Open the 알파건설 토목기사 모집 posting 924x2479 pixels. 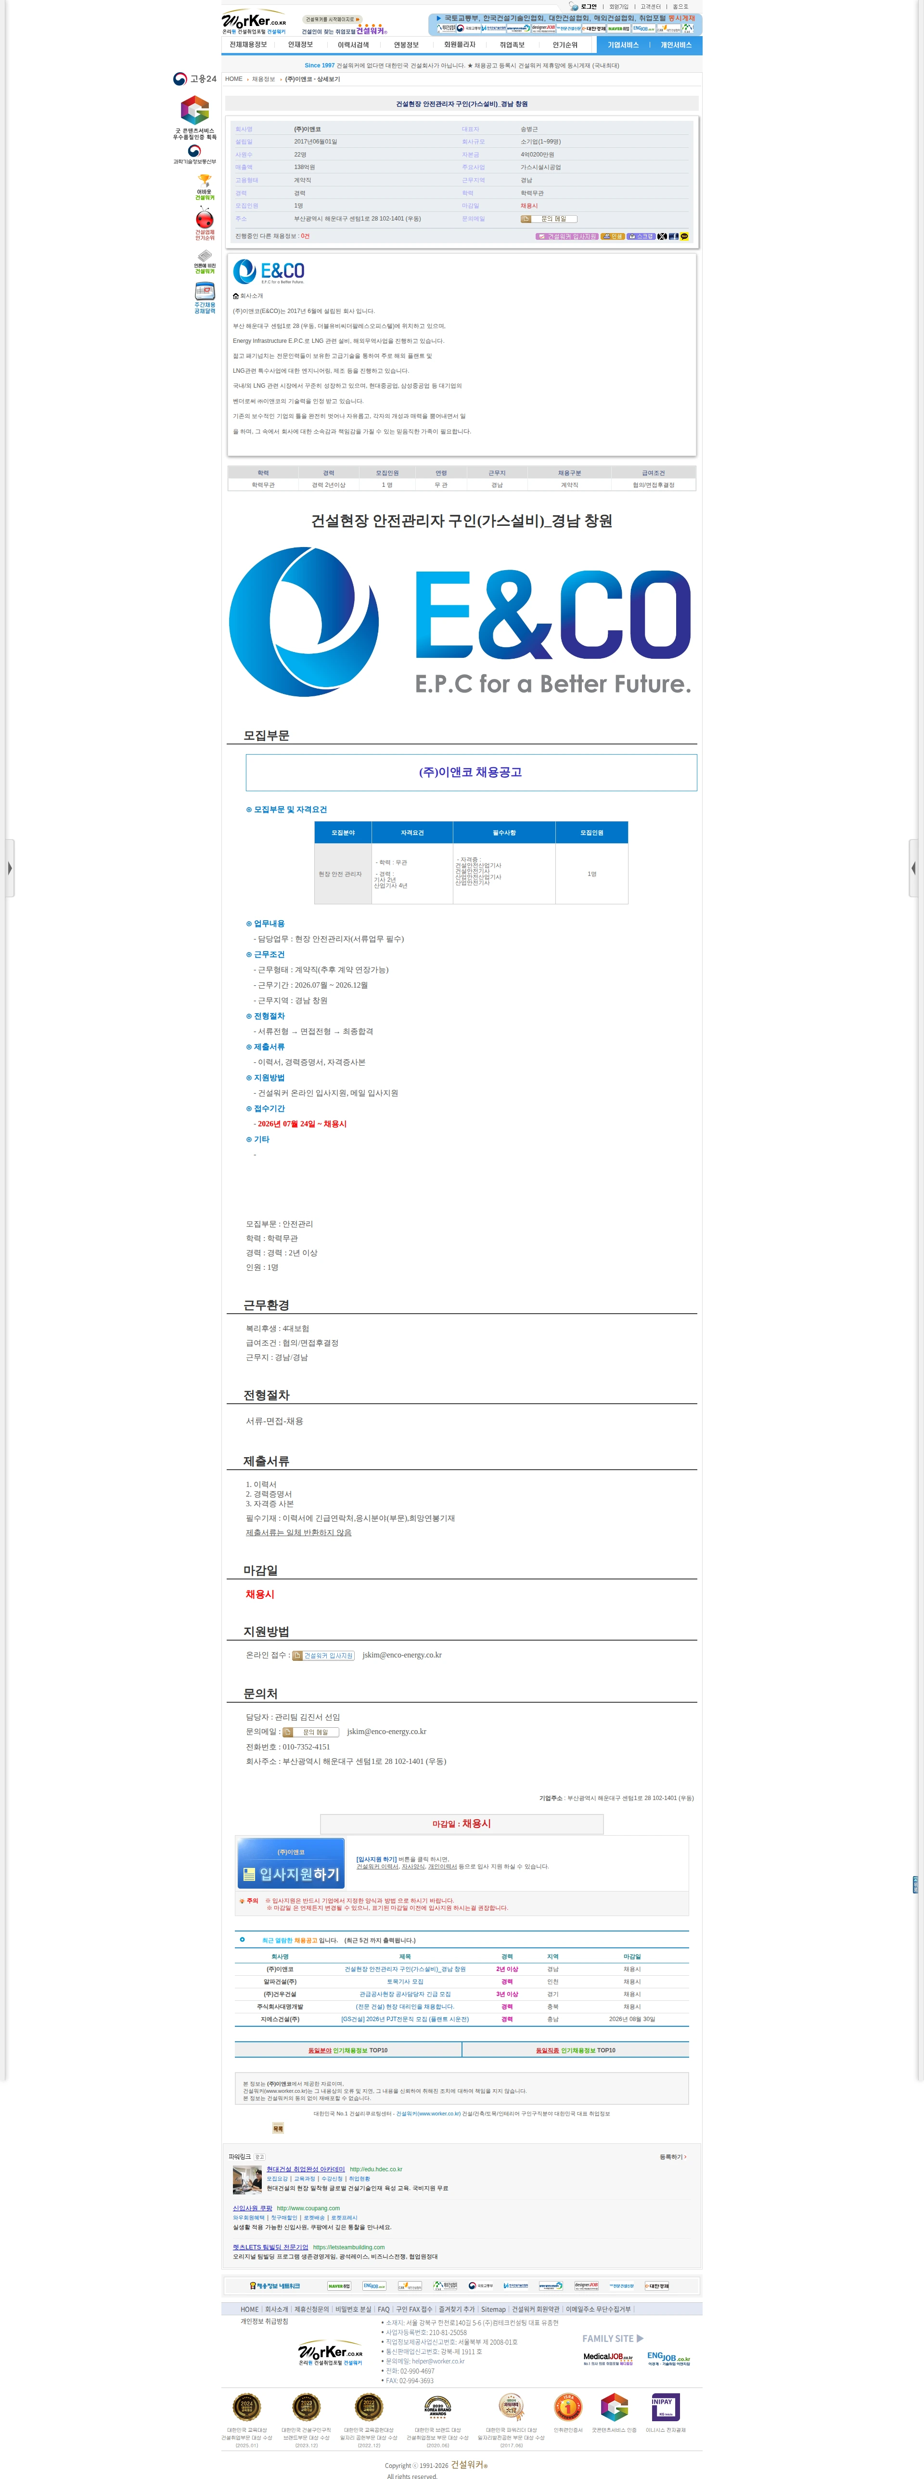click(x=405, y=1982)
